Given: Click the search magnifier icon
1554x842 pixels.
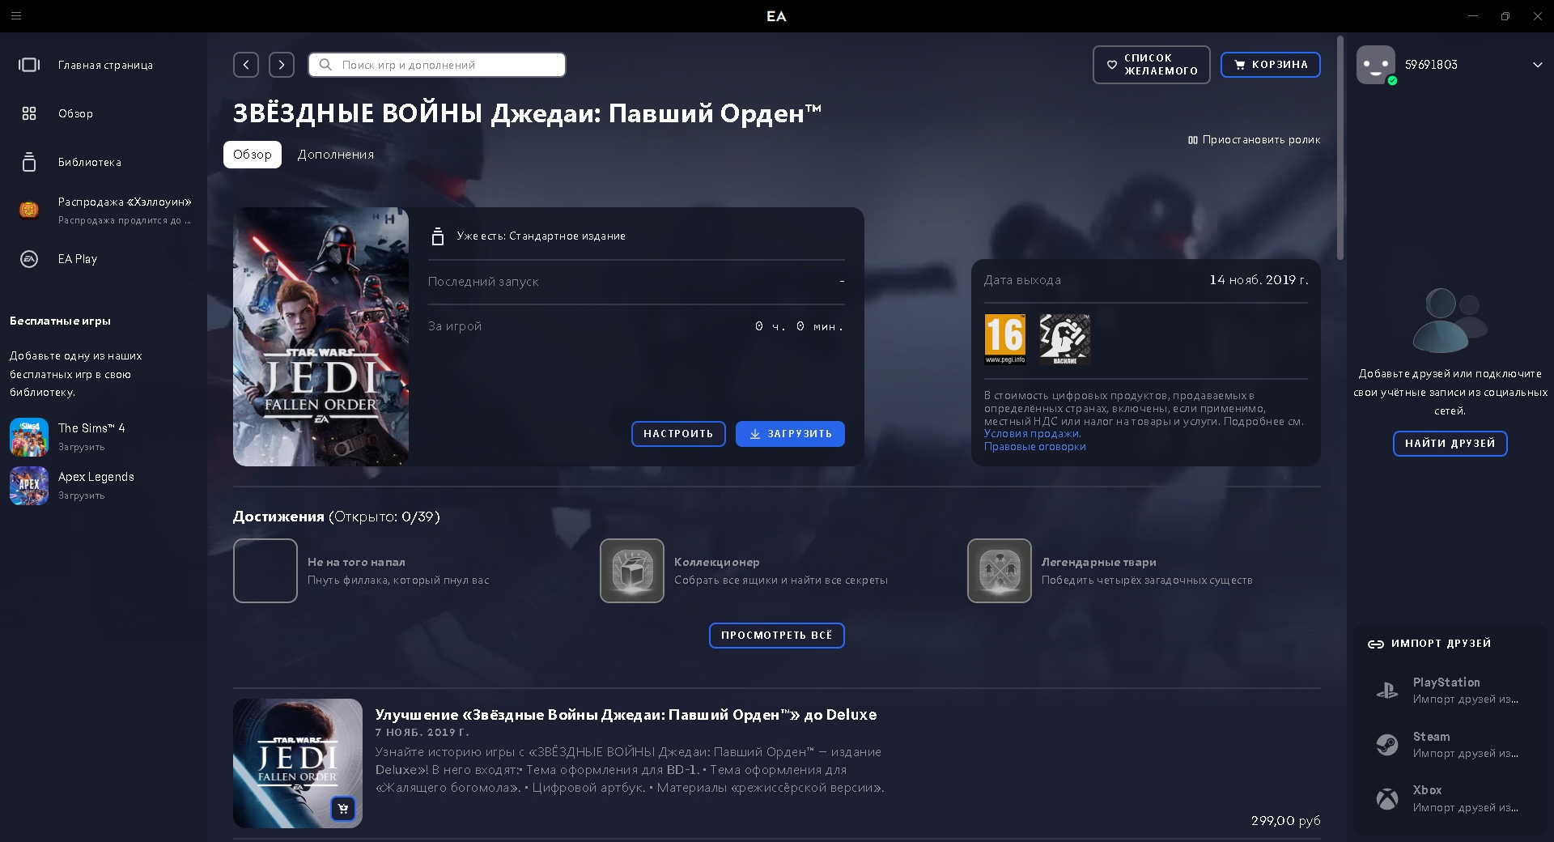Looking at the screenshot, I should [325, 65].
